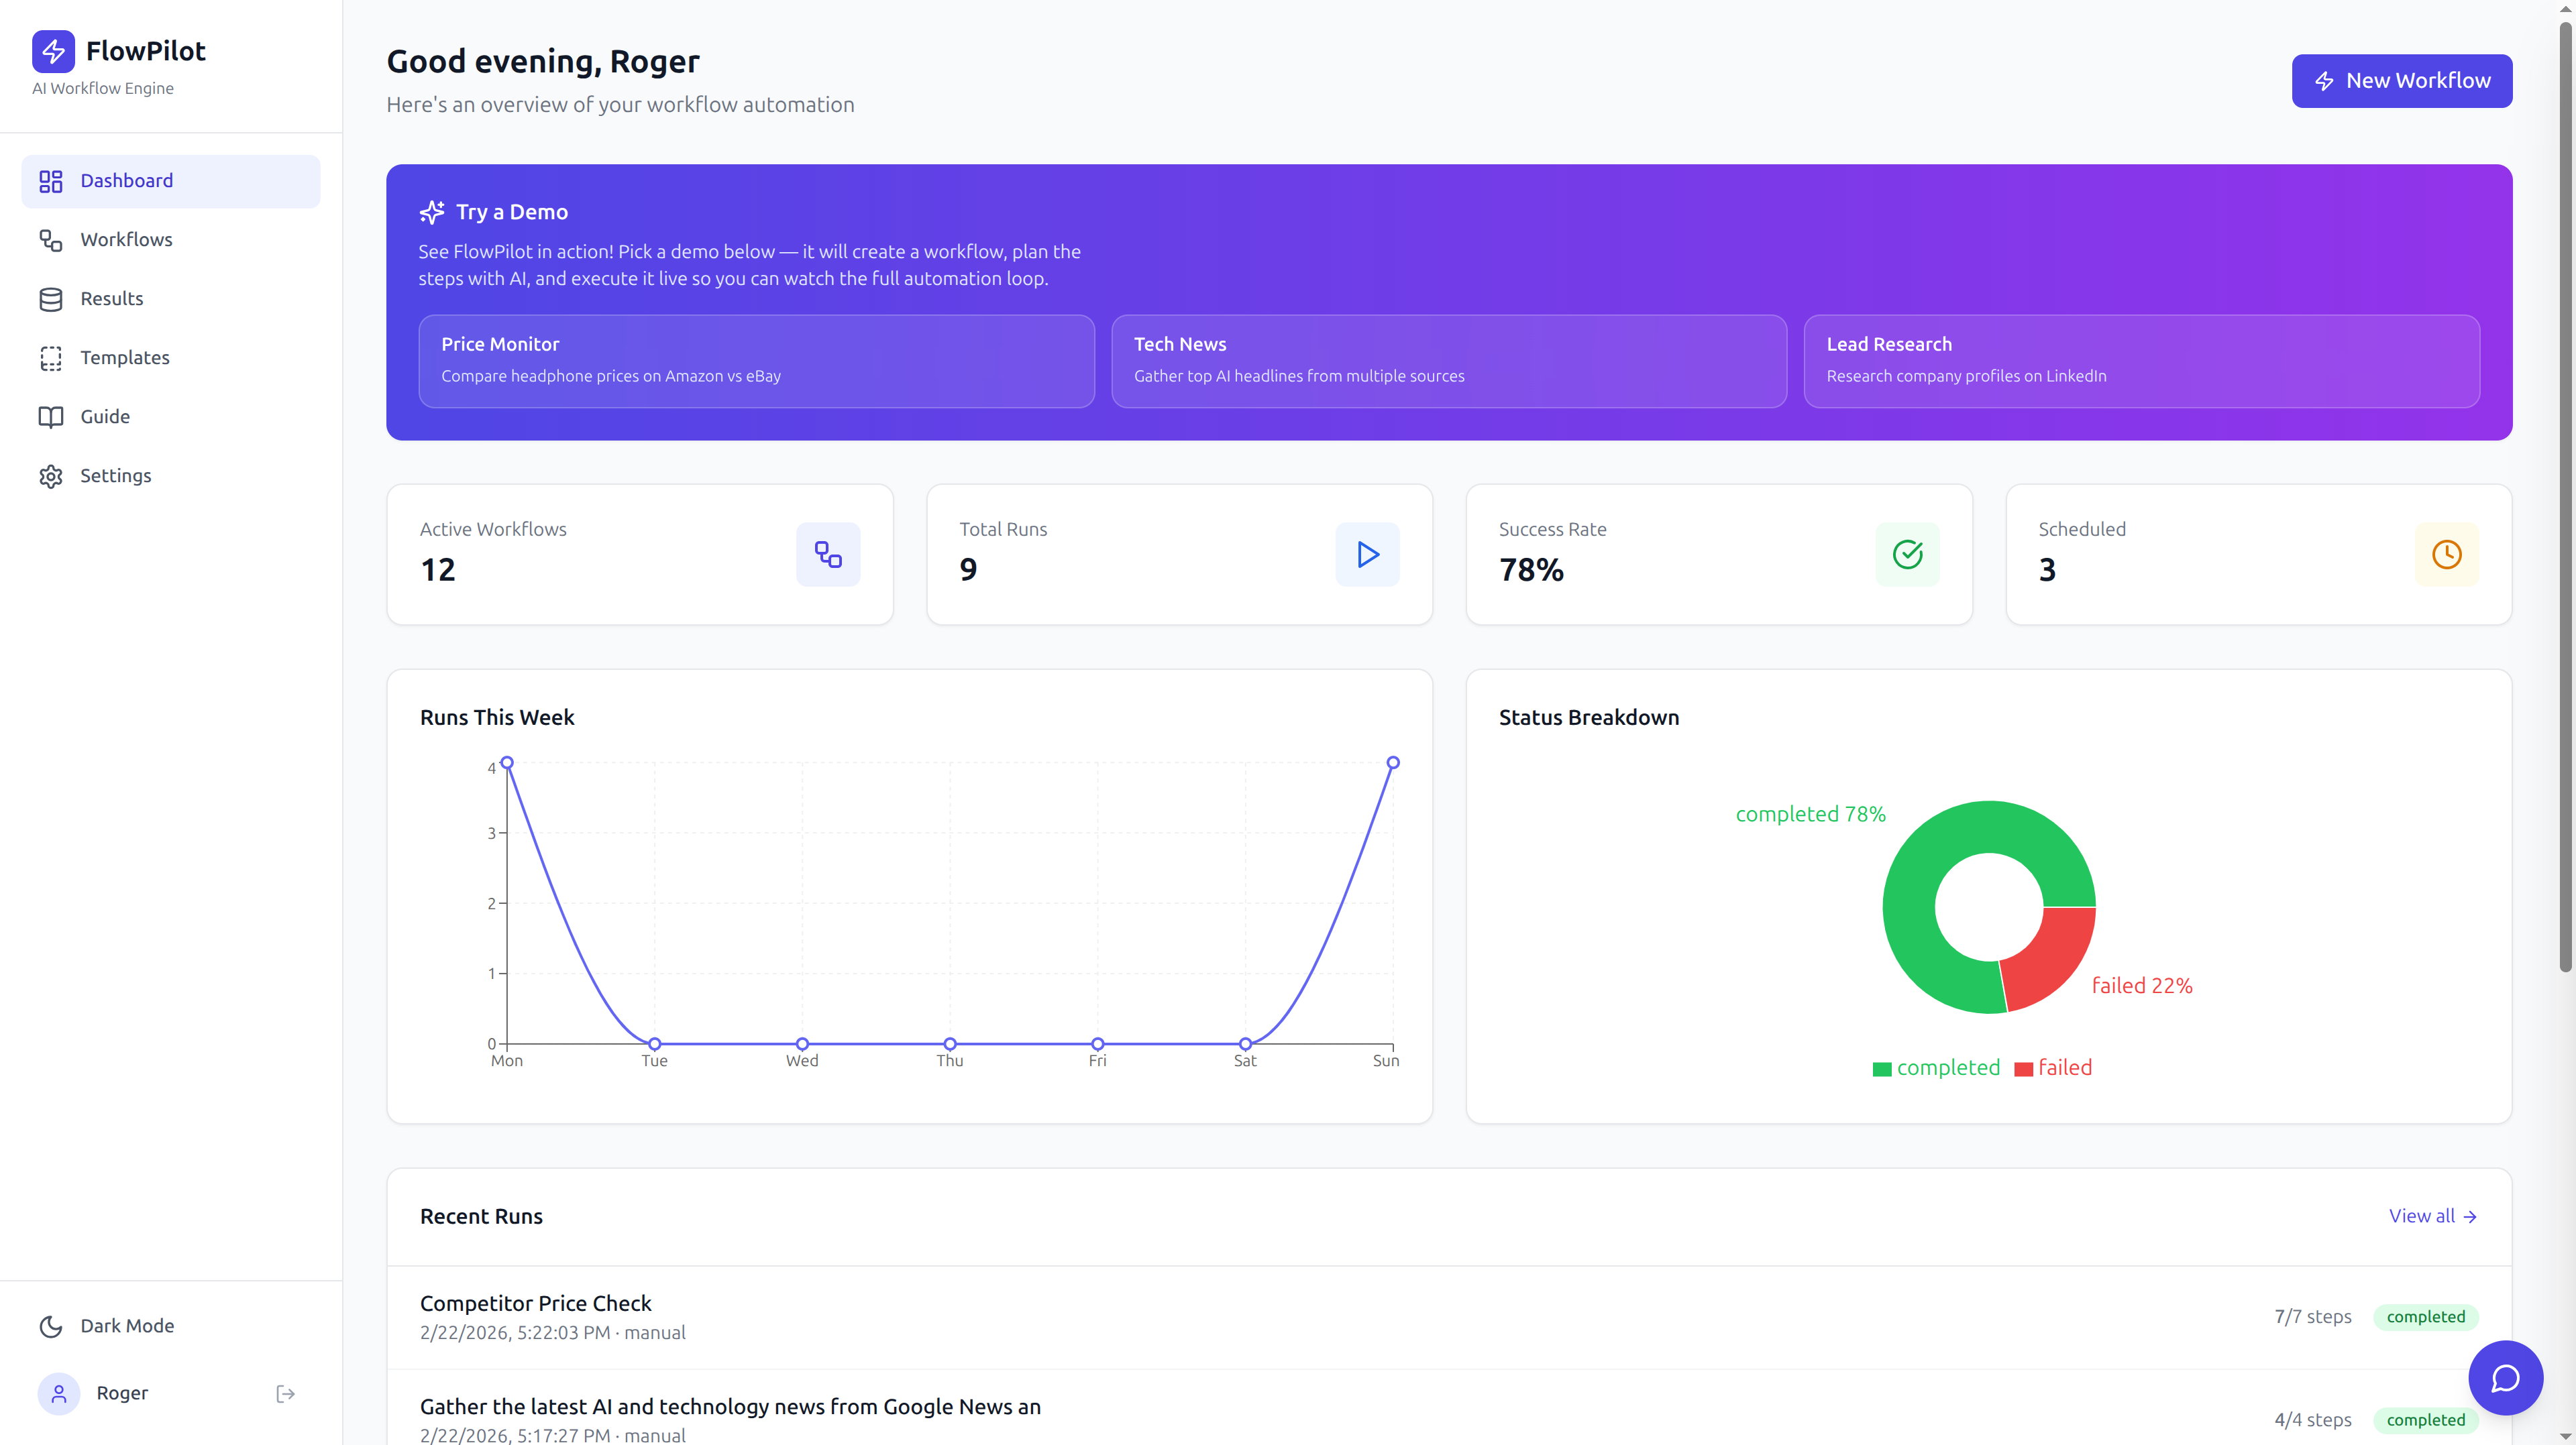Launch the Price Monitor demo card
This screenshot has width=2576, height=1445.
[756, 361]
